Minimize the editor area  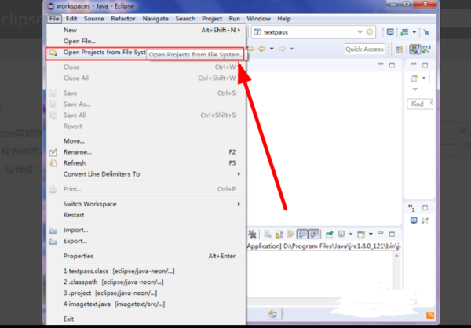(380, 64)
